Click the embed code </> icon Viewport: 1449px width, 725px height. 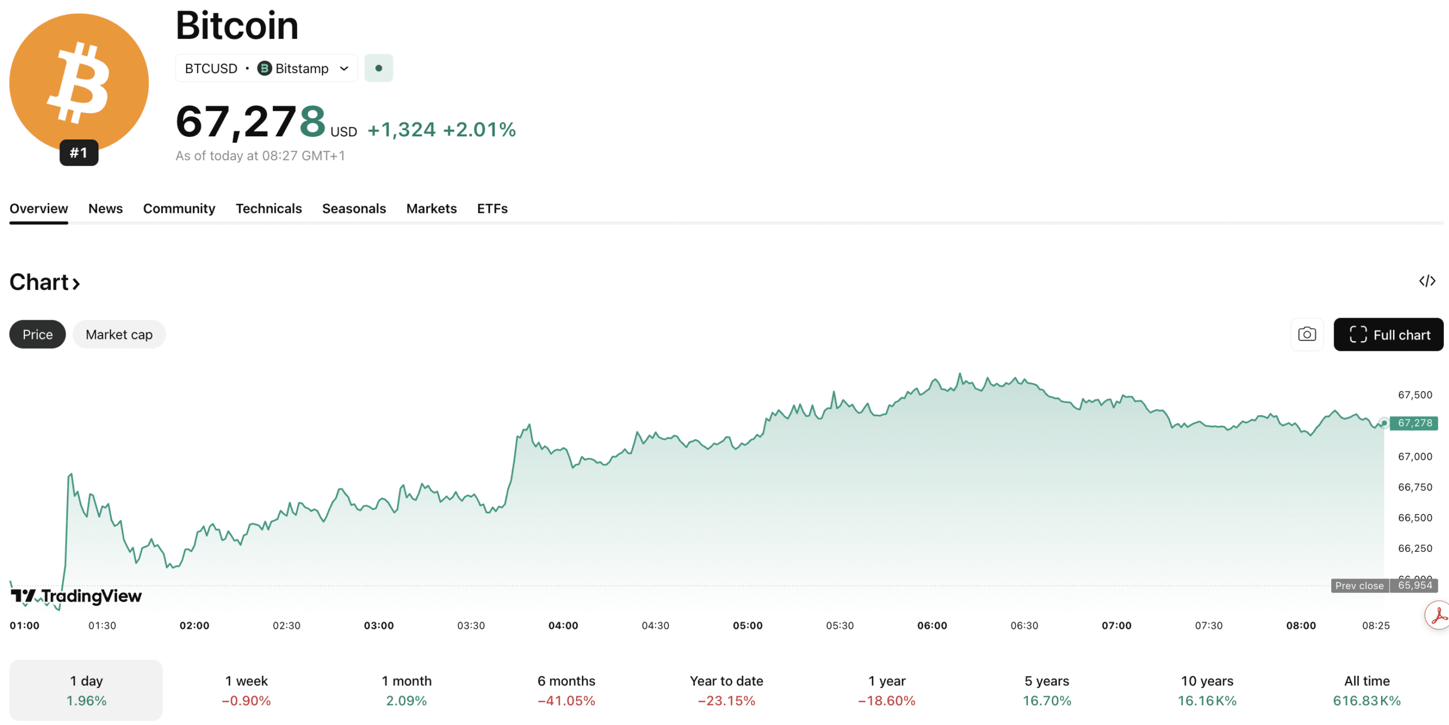(x=1429, y=281)
